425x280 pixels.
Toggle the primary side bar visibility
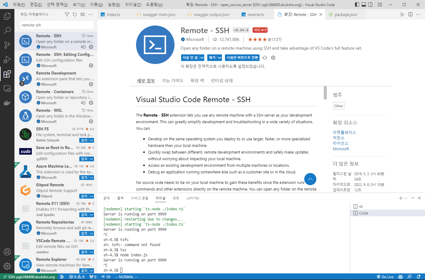(x=357, y=5)
